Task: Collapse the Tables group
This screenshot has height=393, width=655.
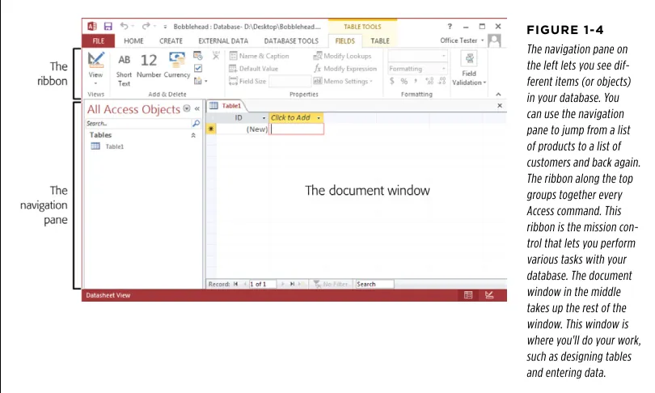Action: pyautogui.click(x=193, y=135)
